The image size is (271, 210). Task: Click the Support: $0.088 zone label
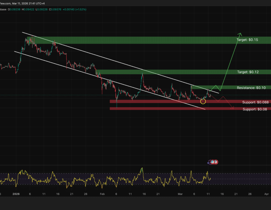(x=255, y=102)
